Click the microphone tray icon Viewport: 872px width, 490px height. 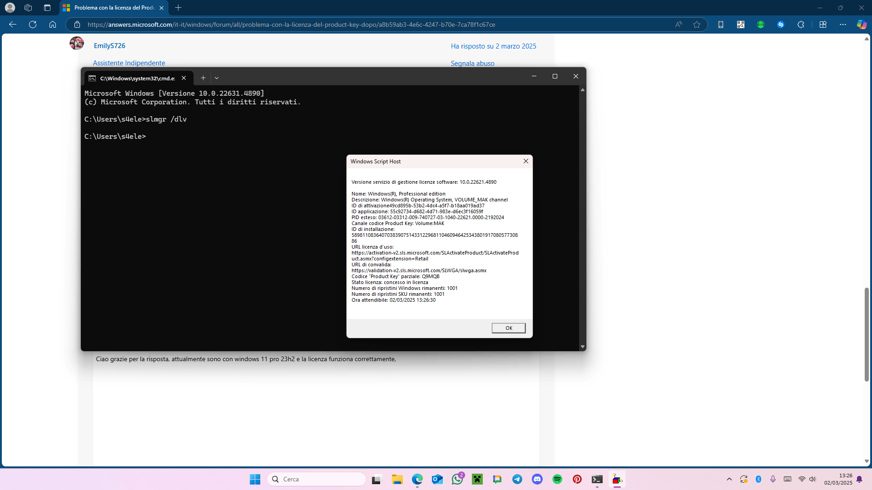(x=773, y=479)
